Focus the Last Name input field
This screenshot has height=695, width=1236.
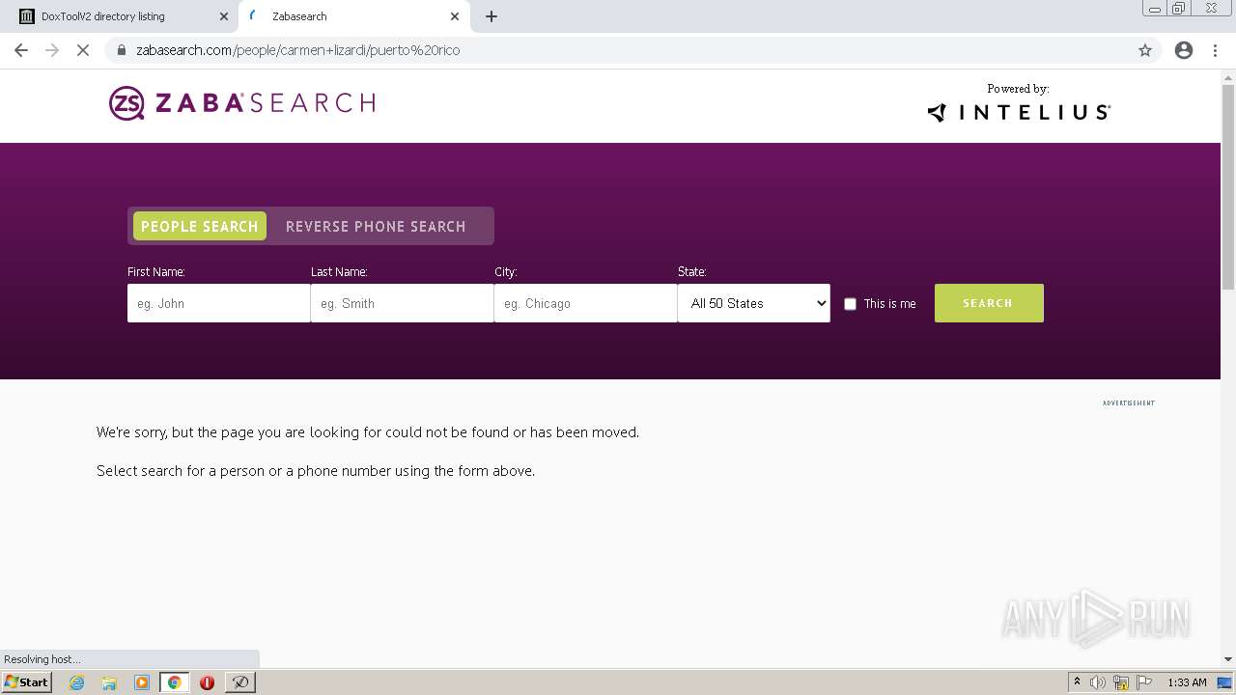click(x=402, y=303)
